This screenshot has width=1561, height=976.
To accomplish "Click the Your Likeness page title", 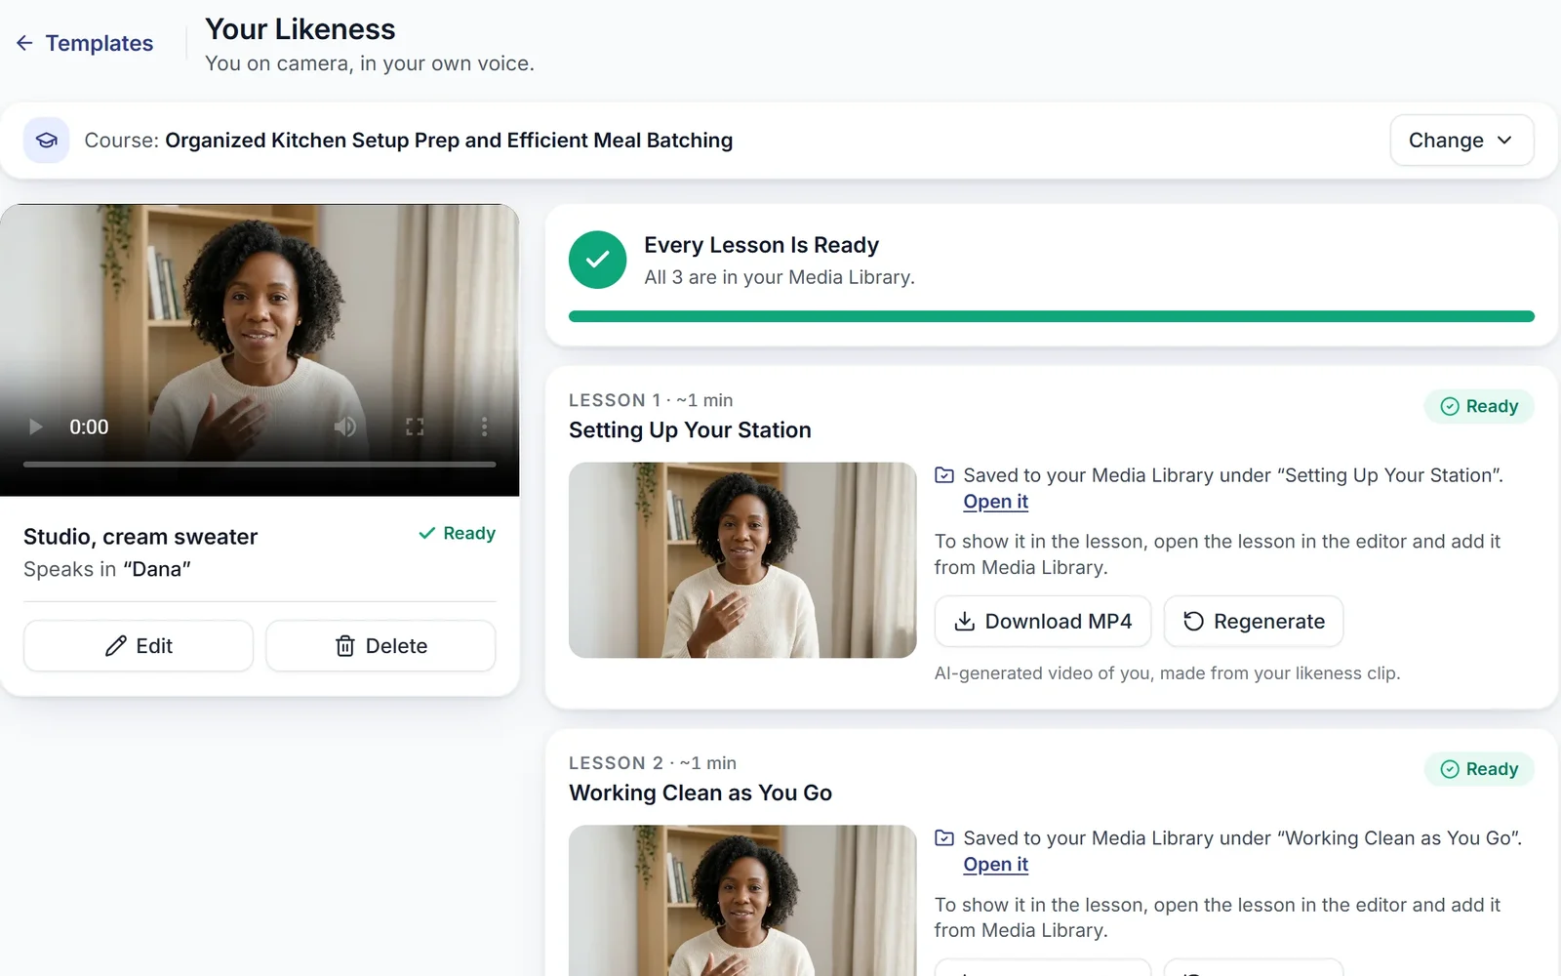I will (300, 29).
